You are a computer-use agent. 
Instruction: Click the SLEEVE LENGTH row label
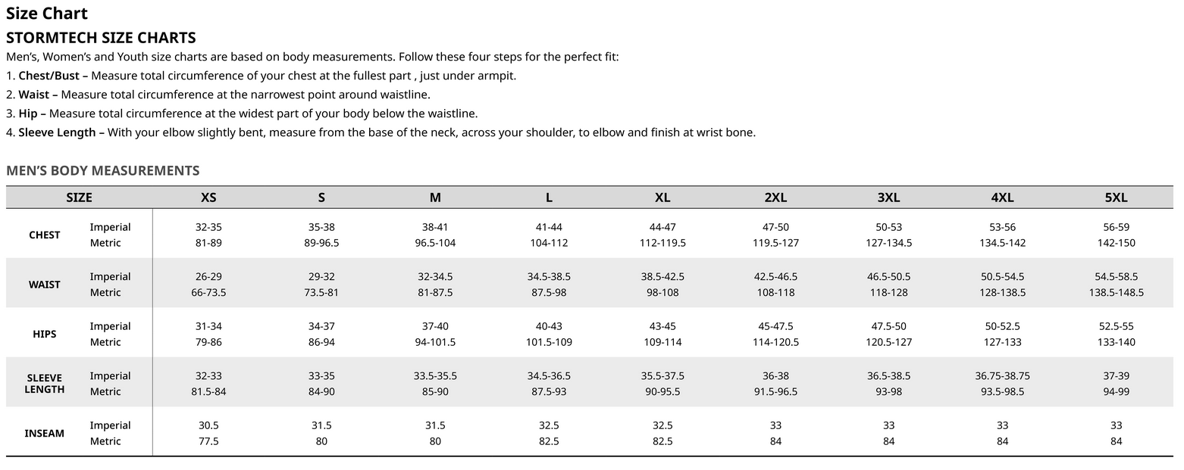(x=45, y=384)
